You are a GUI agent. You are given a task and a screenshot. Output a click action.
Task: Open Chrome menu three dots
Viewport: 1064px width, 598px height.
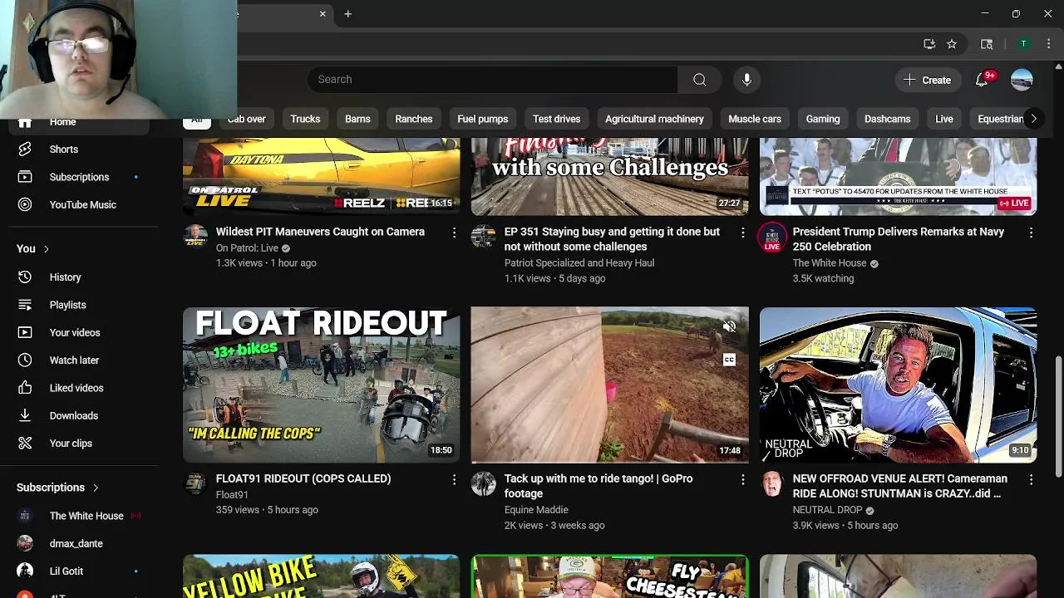tap(1049, 44)
